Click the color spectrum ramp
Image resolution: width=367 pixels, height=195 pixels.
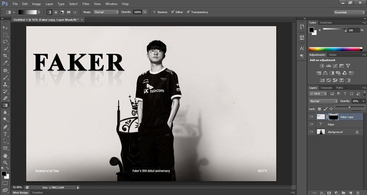(x=335, y=49)
